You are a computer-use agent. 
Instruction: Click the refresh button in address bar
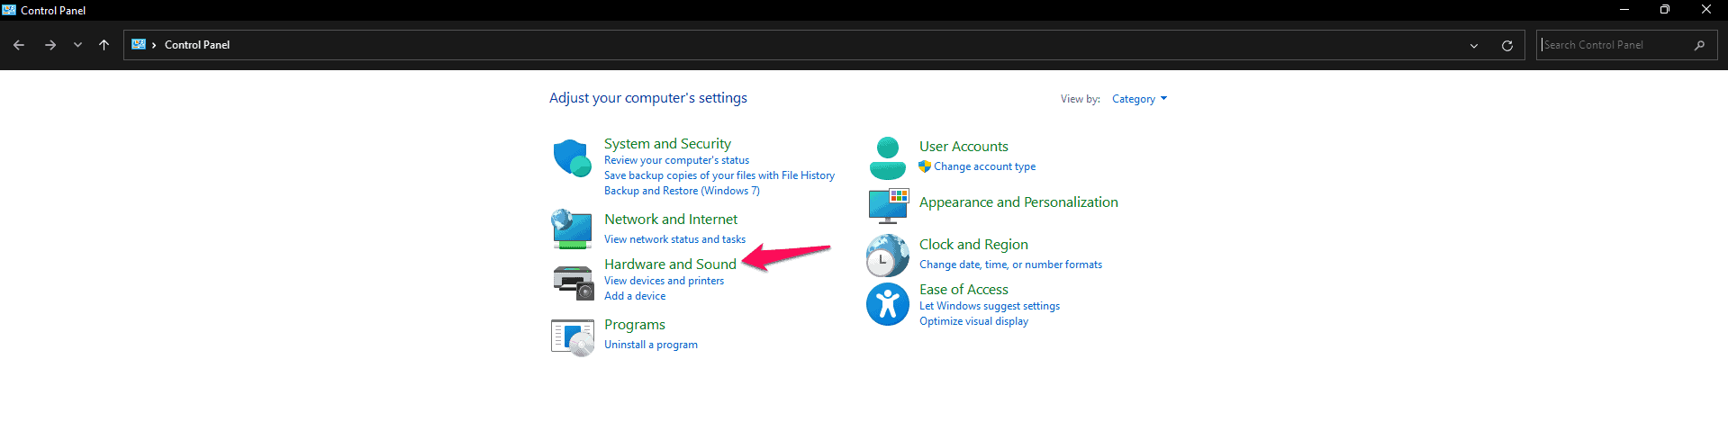1506,45
